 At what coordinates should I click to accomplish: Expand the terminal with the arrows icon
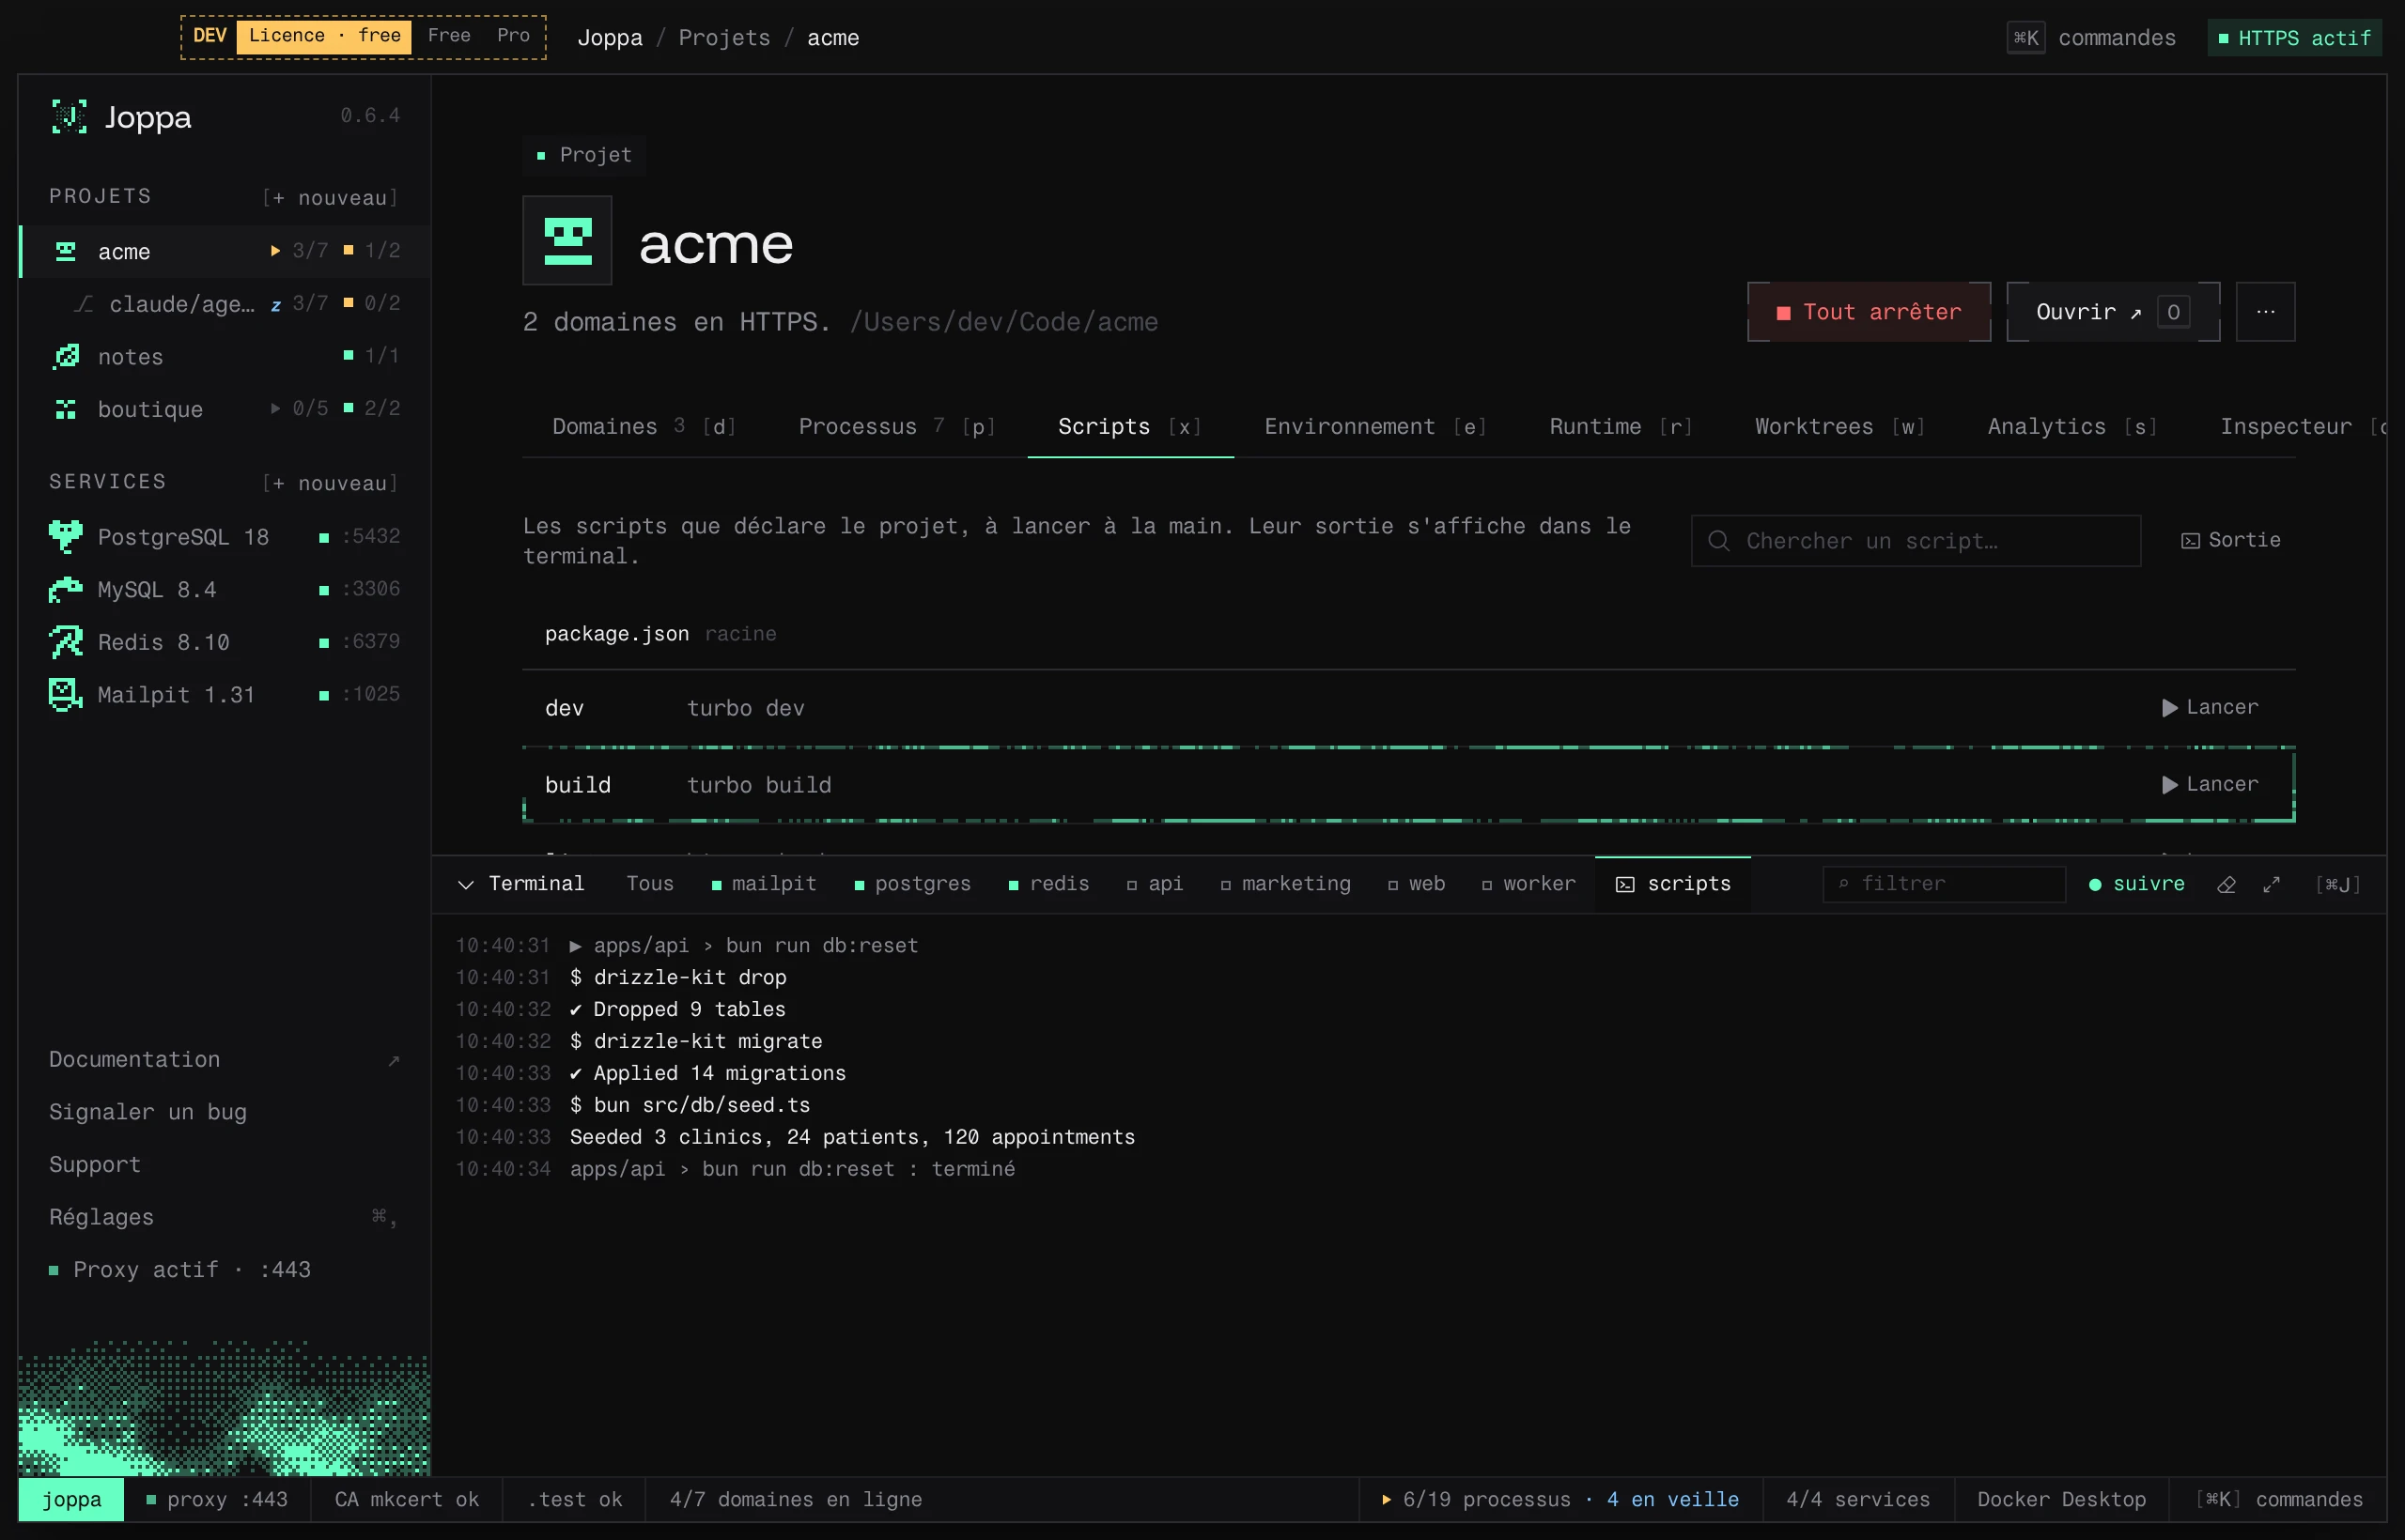2272,884
